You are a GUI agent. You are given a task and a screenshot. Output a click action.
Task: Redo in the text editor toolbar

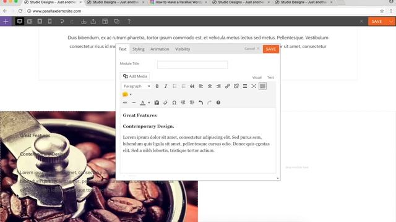pos(209,103)
